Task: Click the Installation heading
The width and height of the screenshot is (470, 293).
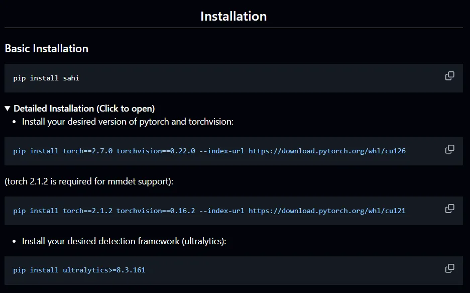Action: coord(233,16)
